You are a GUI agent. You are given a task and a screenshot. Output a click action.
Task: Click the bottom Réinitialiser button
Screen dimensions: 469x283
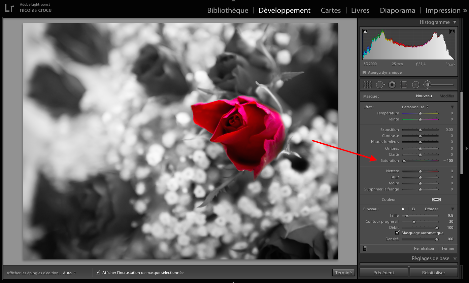(434, 273)
